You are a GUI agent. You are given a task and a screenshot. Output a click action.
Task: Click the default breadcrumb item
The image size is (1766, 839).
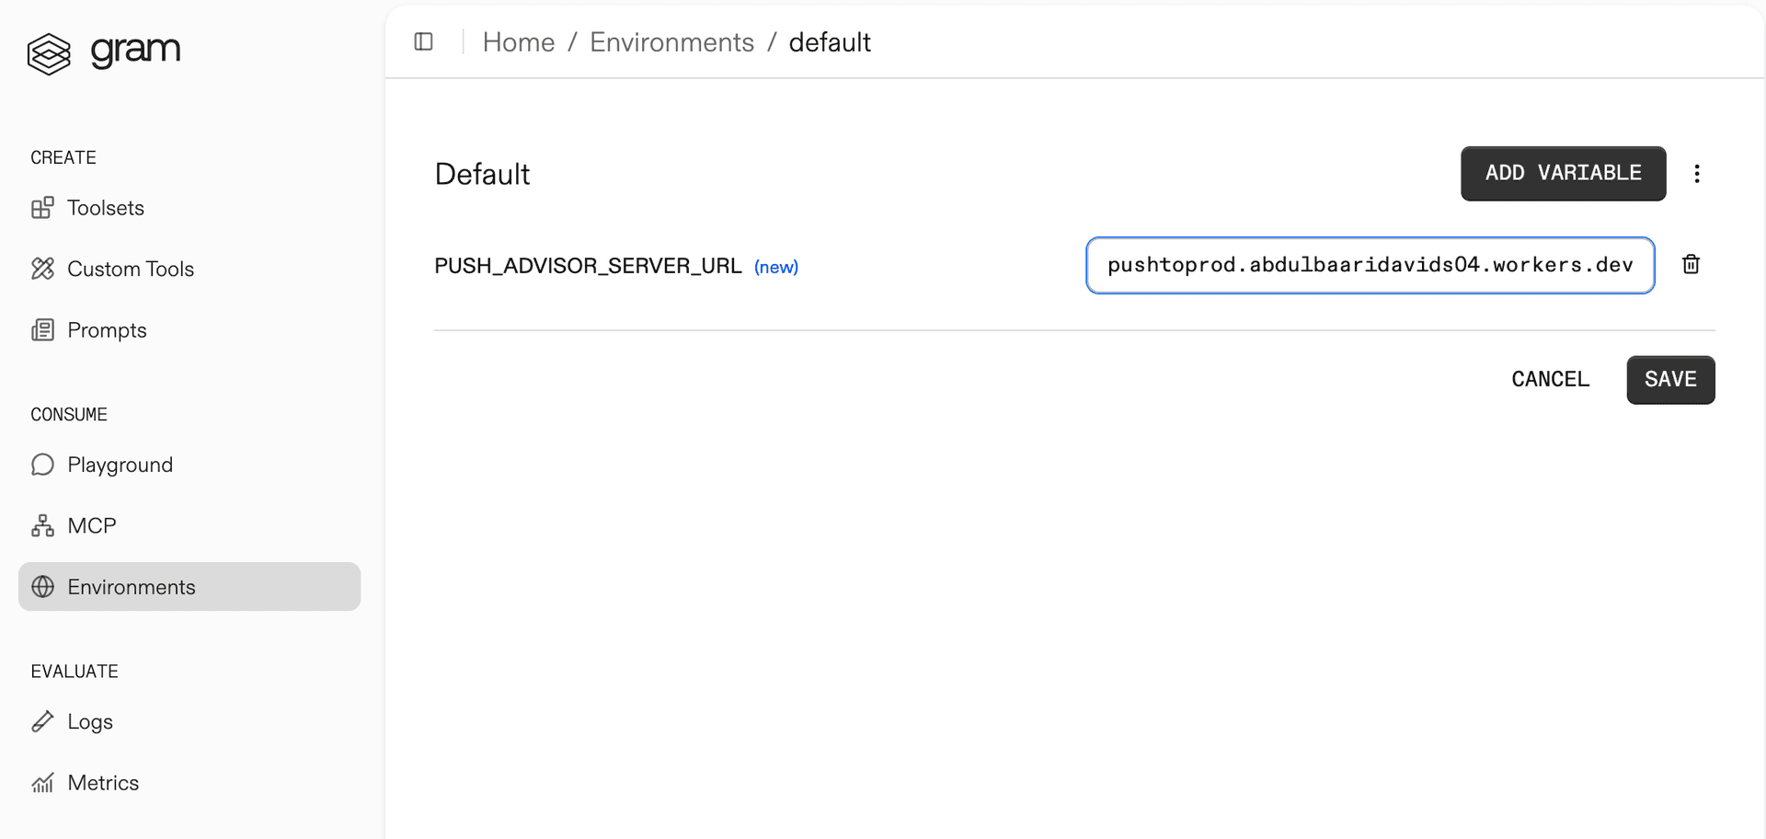[x=830, y=41]
